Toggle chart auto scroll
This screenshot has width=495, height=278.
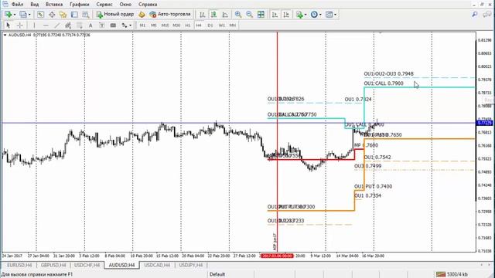[x=275, y=14]
